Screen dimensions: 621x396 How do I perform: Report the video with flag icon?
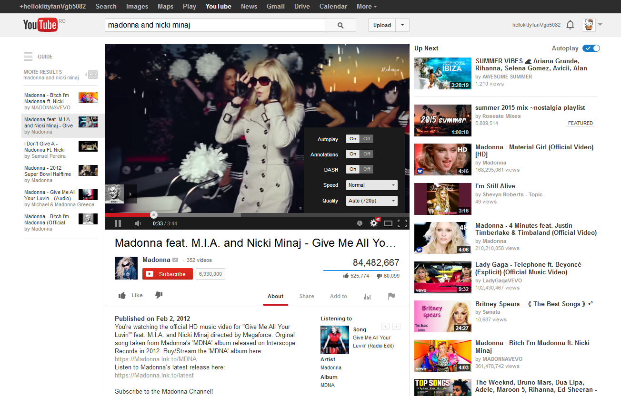pyautogui.click(x=391, y=296)
